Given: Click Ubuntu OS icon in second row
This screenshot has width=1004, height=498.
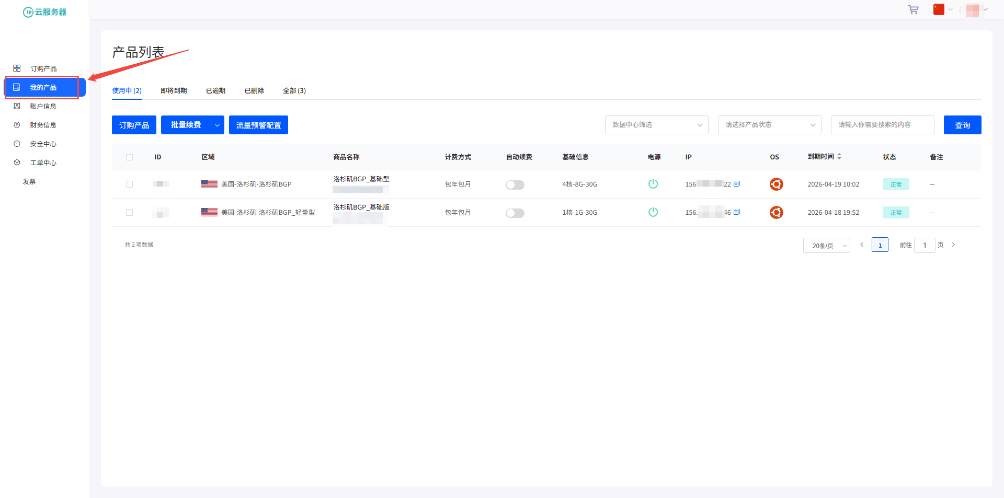Looking at the screenshot, I should 776,213.
